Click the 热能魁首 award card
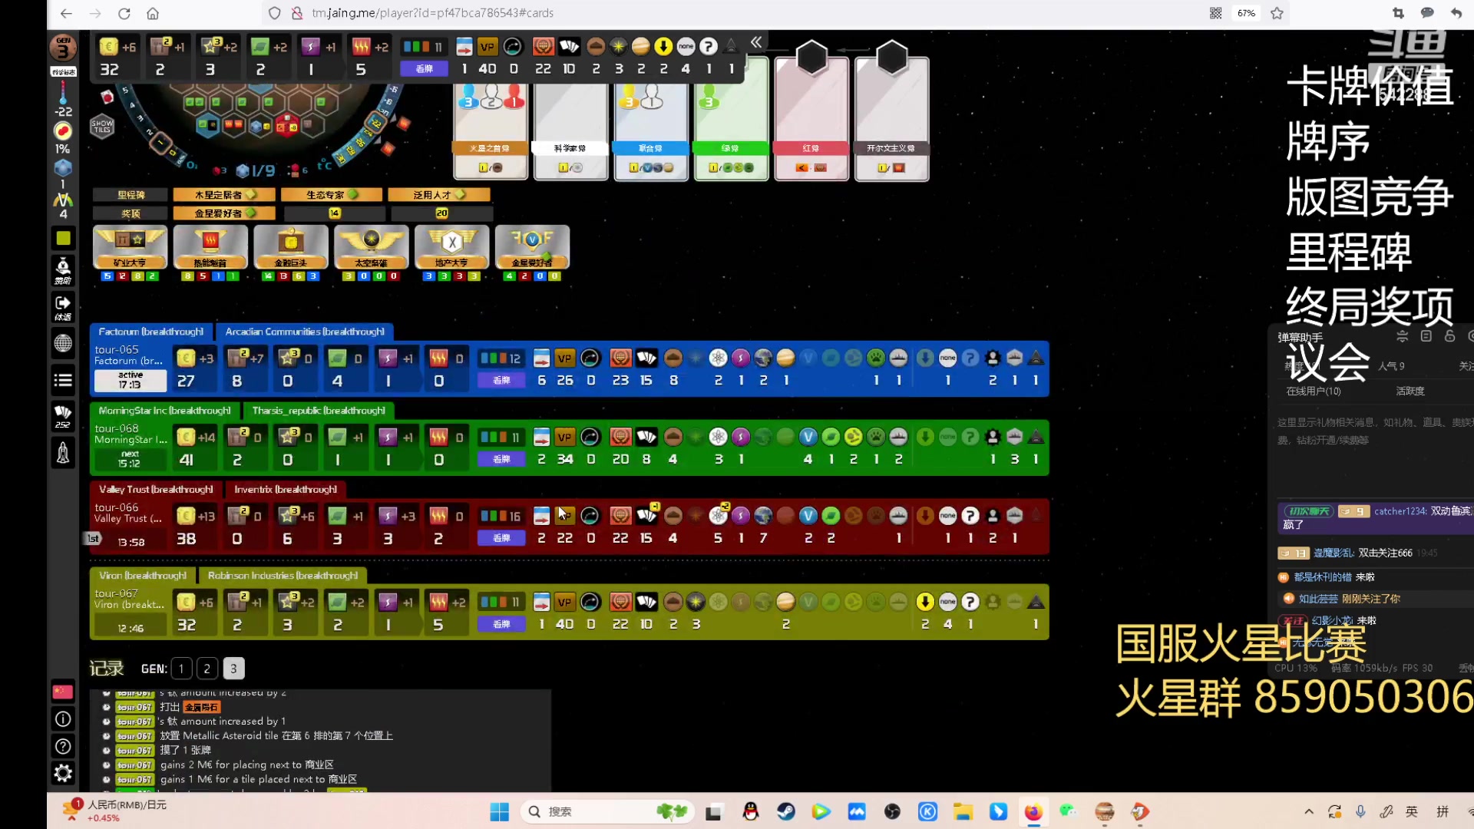 pyautogui.click(x=210, y=247)
